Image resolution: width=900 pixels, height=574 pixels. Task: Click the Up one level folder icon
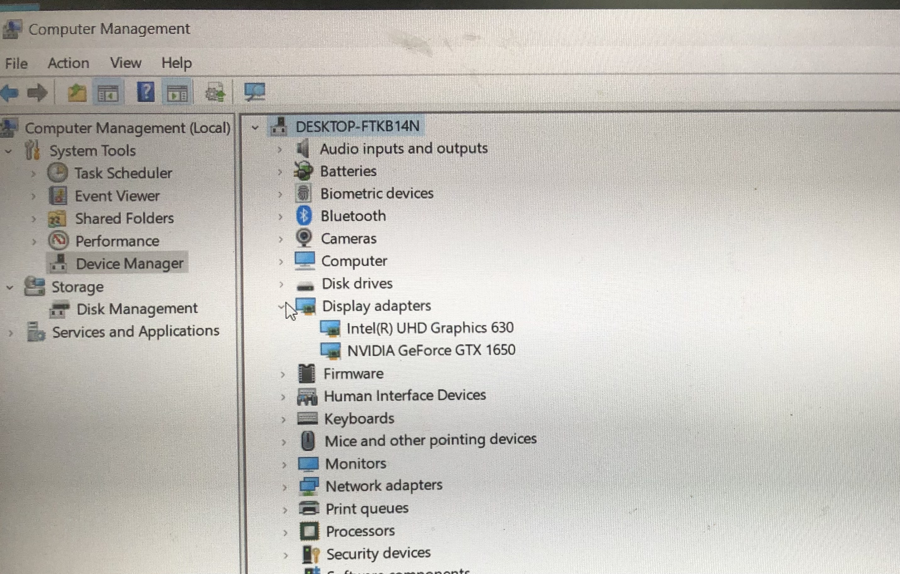pos(77,93)
